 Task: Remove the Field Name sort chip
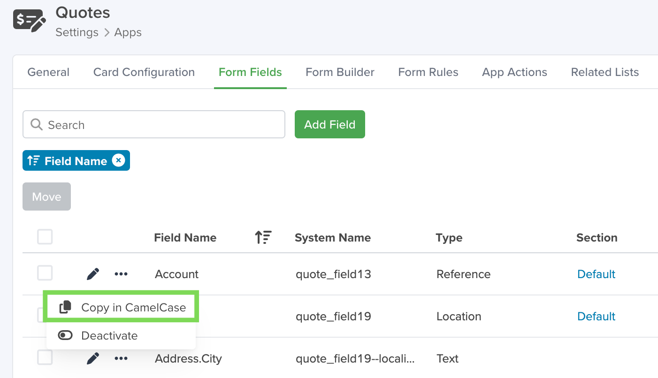[x=118, y=160]
